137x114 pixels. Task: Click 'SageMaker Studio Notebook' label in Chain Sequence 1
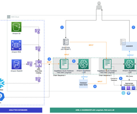click(x=64, y=72)
